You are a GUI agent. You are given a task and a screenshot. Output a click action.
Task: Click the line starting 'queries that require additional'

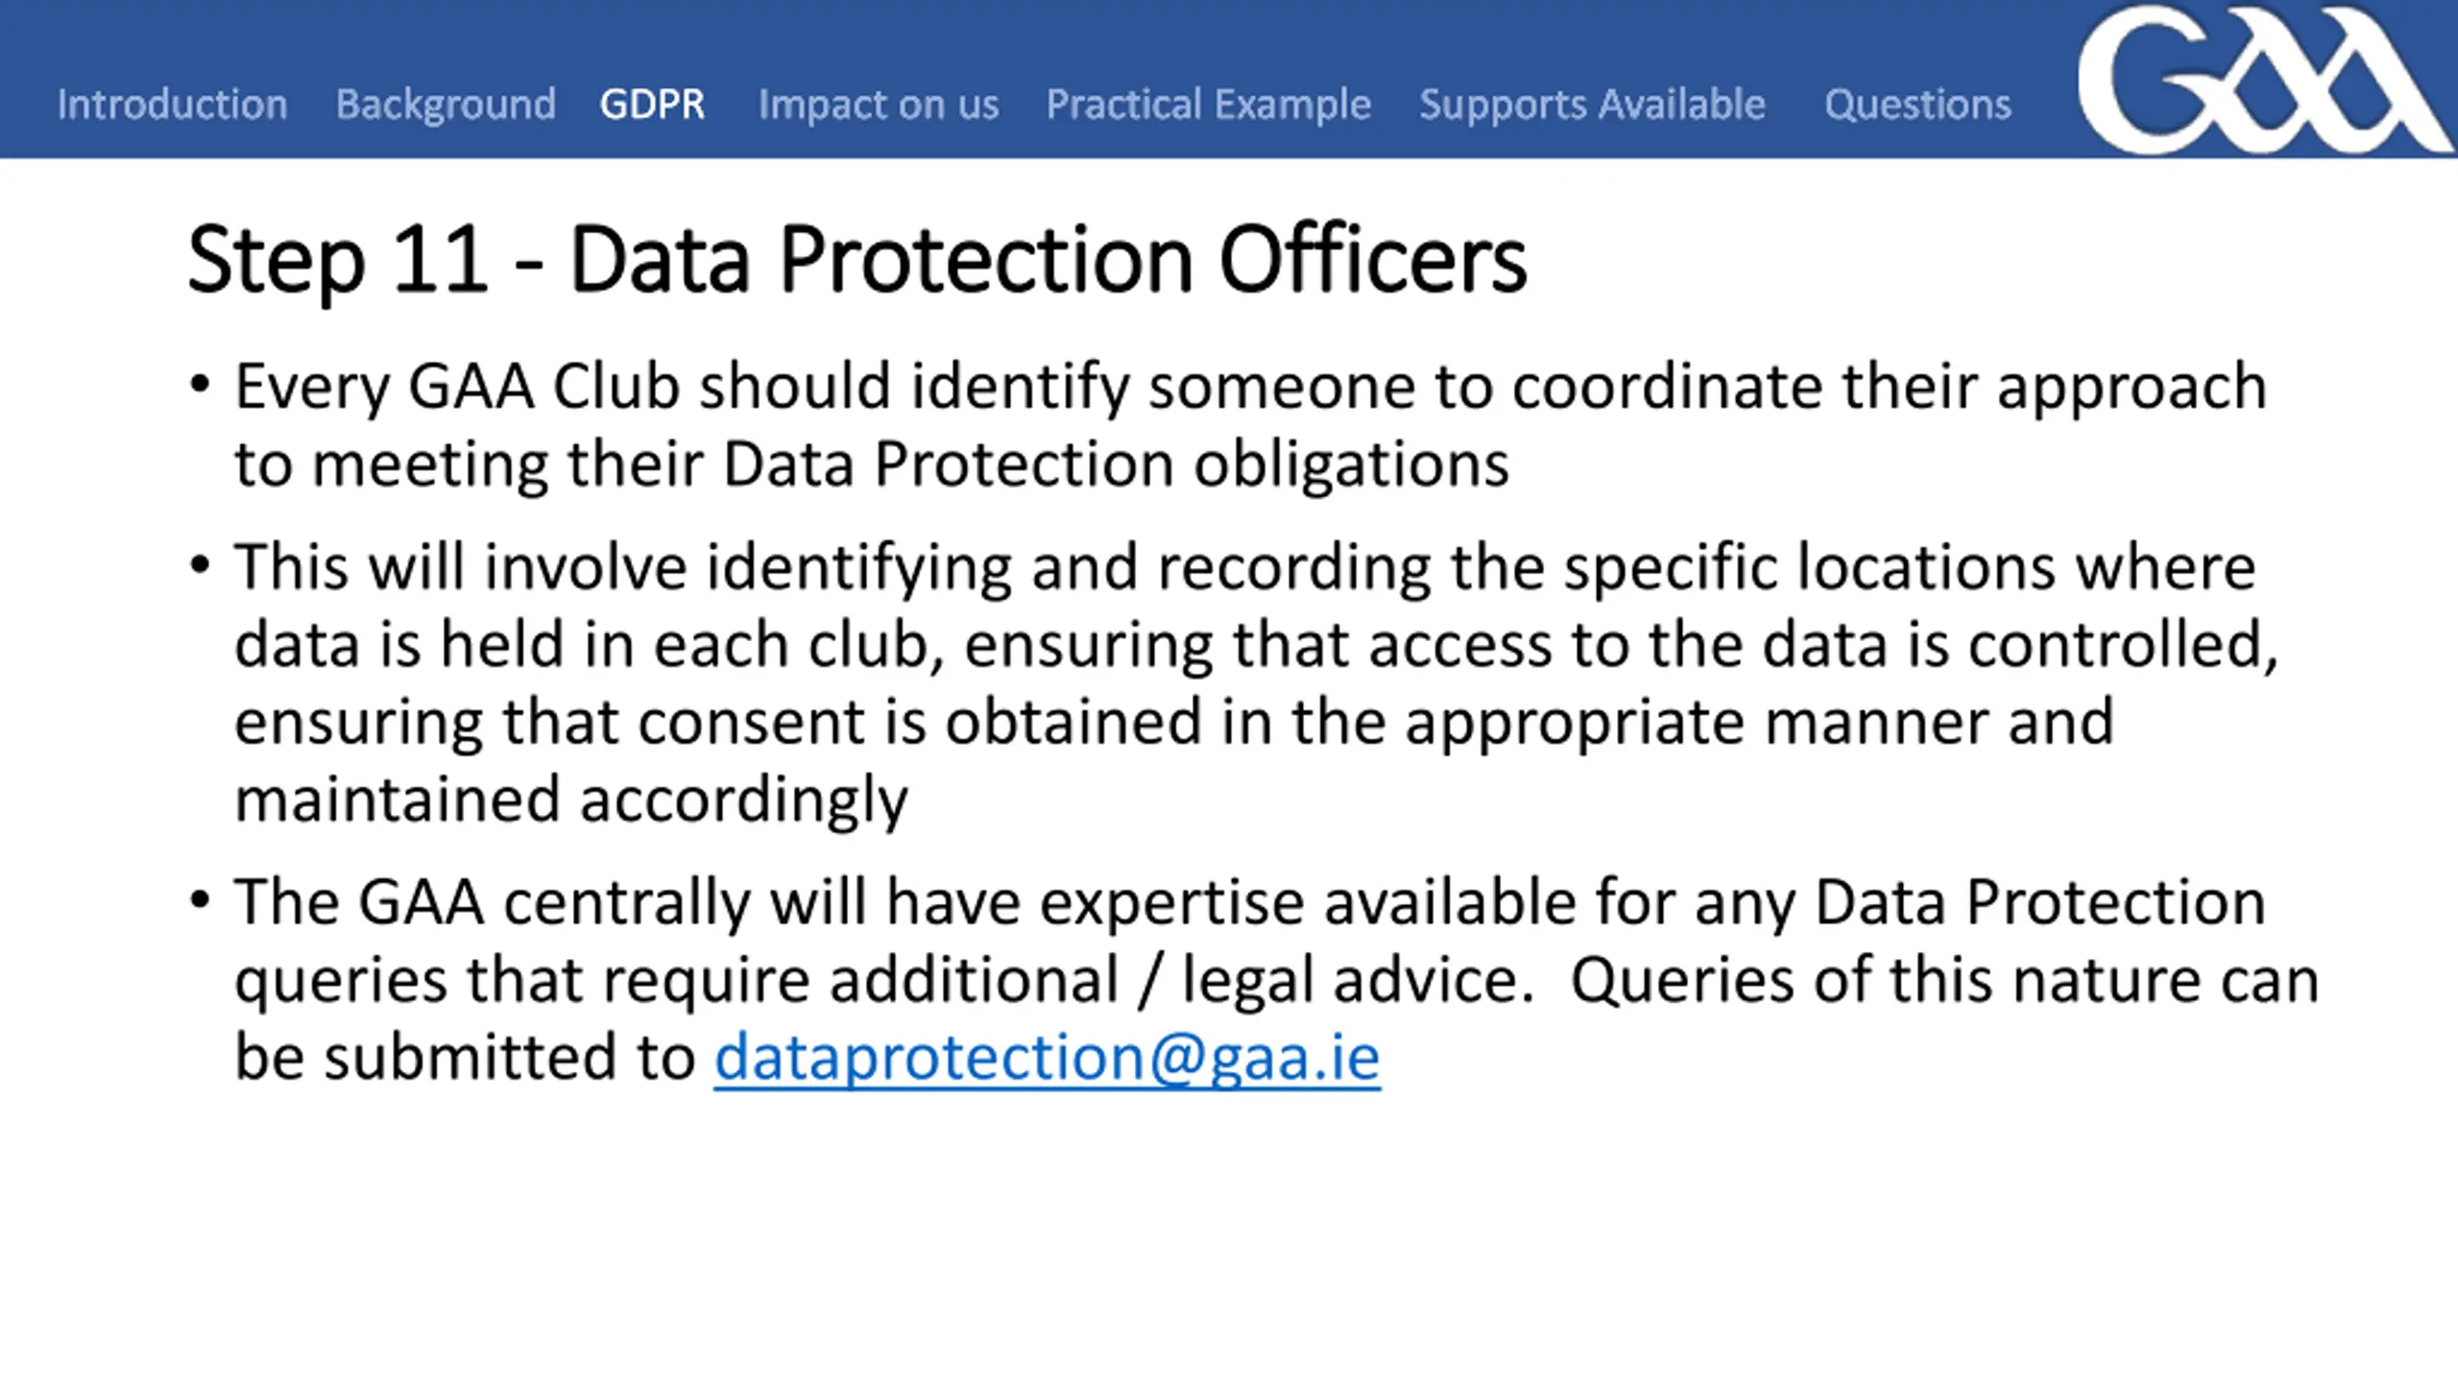(x=1276, y=980)
